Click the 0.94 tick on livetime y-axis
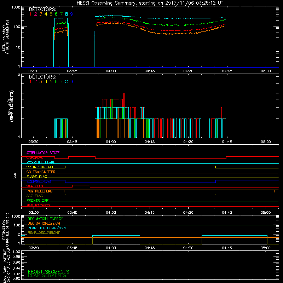The height and width of the screenshot is (283, 283). 16,268
